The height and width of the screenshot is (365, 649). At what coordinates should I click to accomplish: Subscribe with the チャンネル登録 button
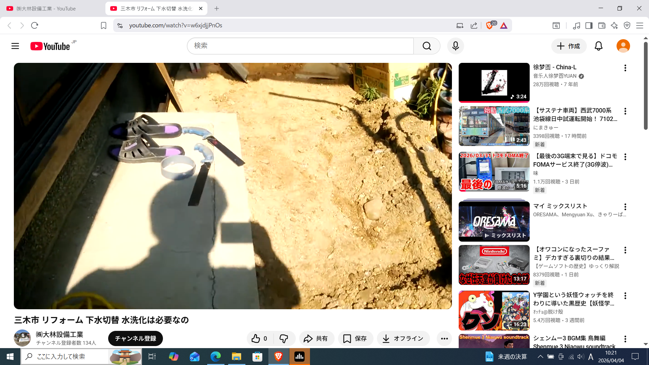[135, 338]
